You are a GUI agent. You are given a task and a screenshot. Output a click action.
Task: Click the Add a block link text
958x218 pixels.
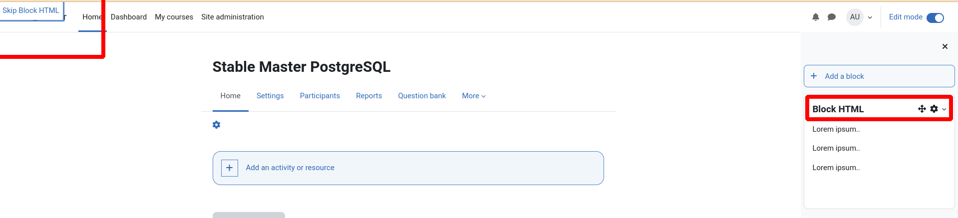pyautogui.click(x=844, y=76)
